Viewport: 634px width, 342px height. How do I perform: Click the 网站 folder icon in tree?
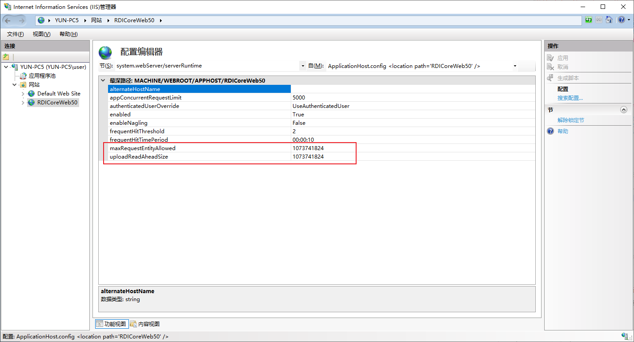point(23,85)
